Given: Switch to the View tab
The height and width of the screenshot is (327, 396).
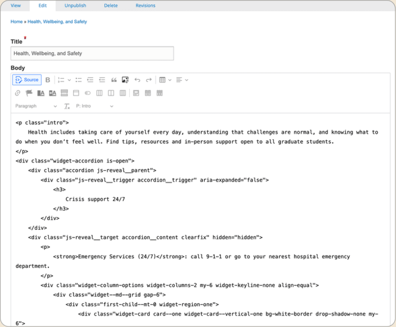Looking at the screenshot, I should [16, 5].
